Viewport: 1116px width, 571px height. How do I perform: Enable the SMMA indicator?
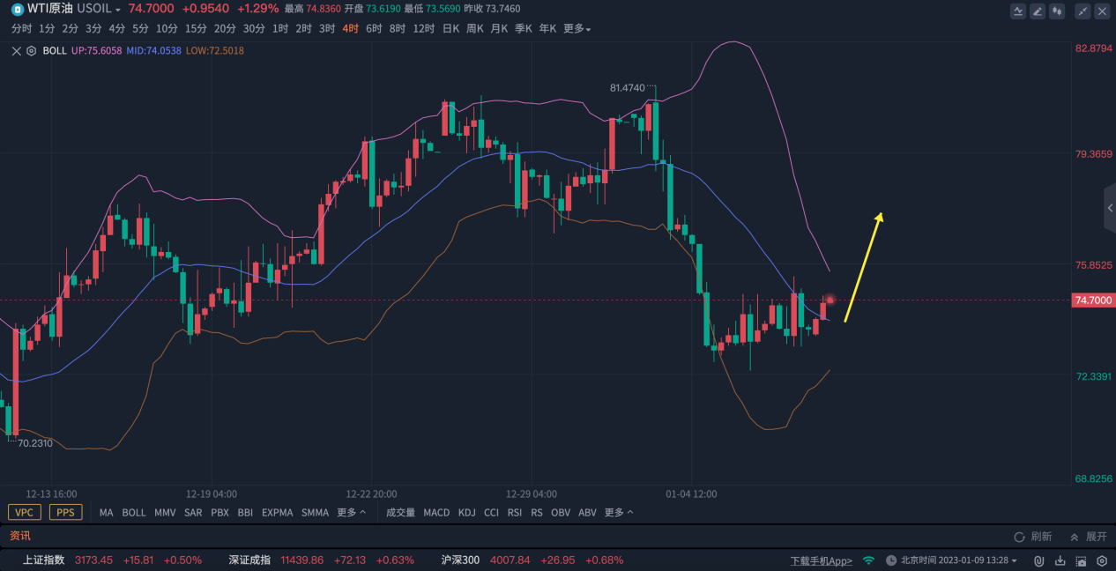pyautogui.click(x=315, y=512)
